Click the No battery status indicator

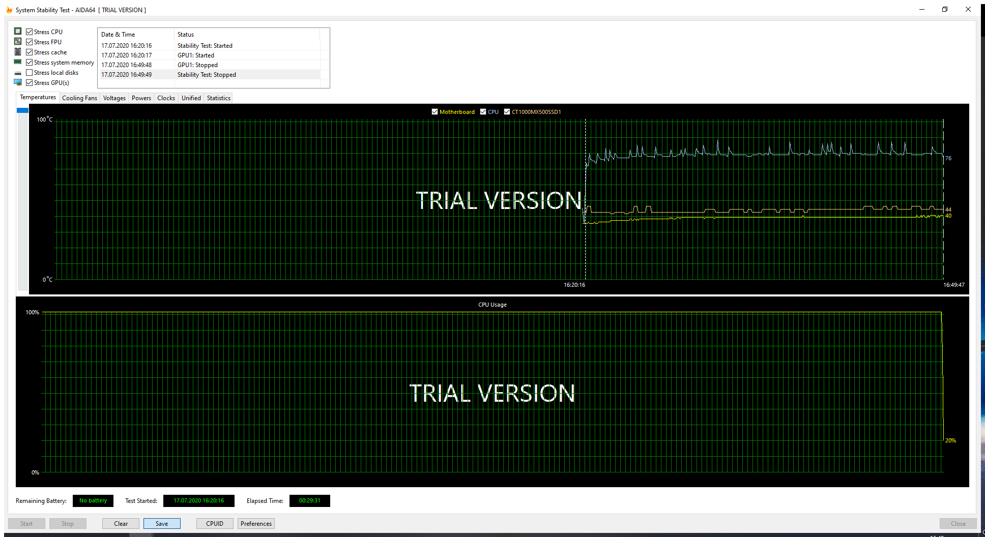[93, 500]
